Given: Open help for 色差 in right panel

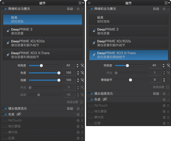Looking at the screenshot, I should [x=168, y=99].
